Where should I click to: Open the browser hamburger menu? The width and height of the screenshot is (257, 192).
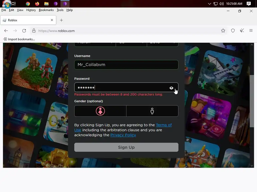pos(251,30)
